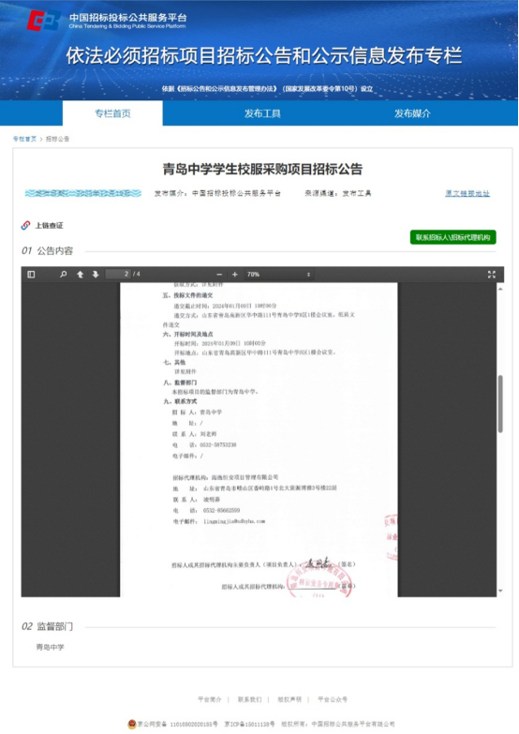Open the 发布工具 tab

[x=262, y=113]
